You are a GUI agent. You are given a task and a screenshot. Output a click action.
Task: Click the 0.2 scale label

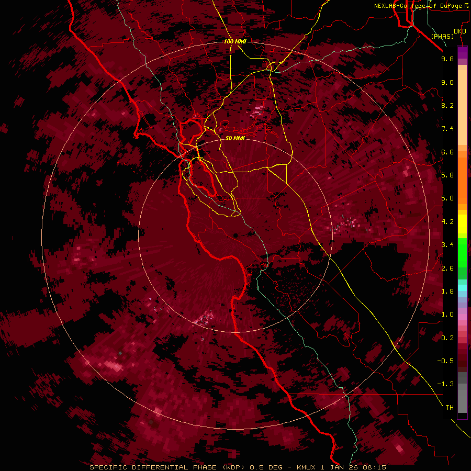pos(447,338)
